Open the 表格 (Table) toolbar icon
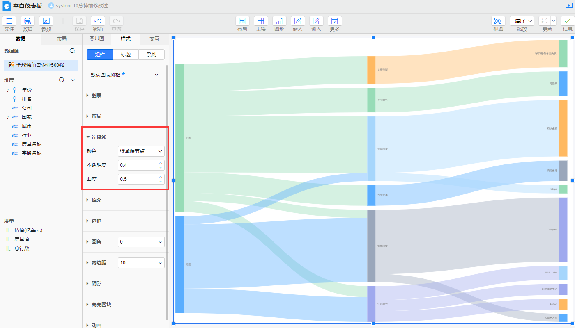 pyautogui.click(x=261, y=21)
